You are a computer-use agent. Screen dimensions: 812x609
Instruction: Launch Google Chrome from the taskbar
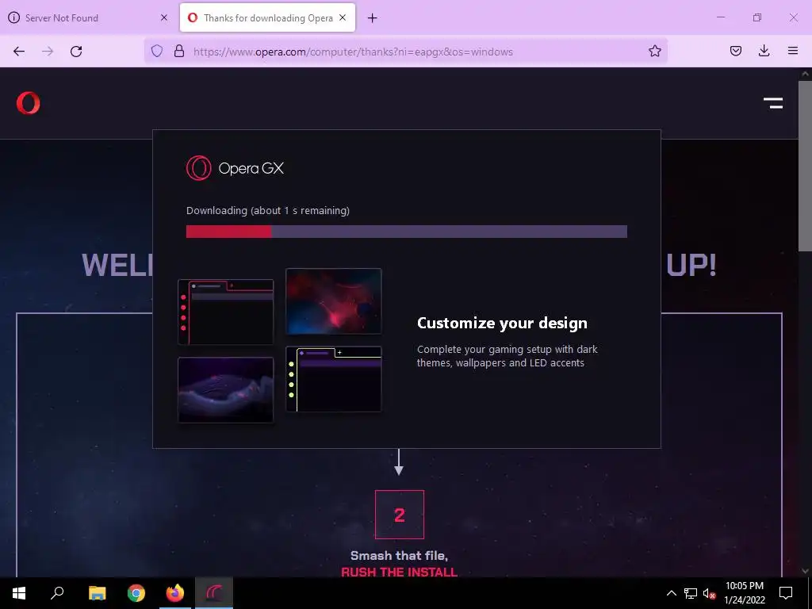pos(136,593)
